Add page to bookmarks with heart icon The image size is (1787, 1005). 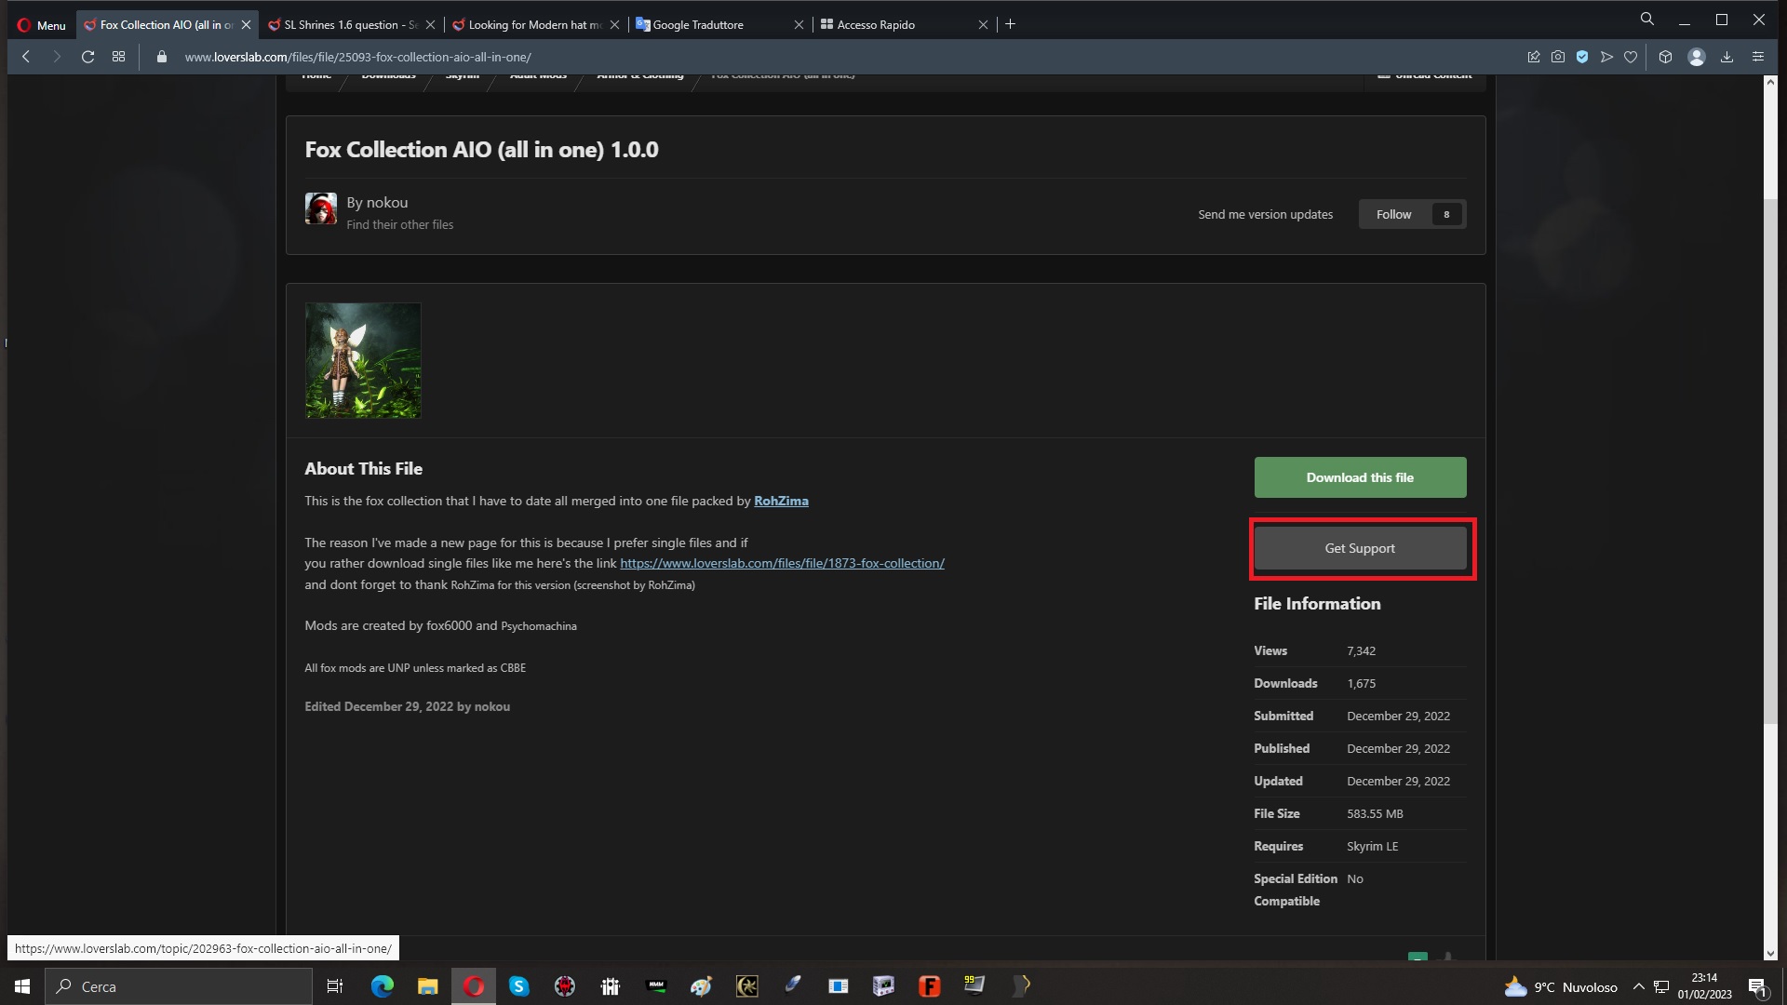1631,57
